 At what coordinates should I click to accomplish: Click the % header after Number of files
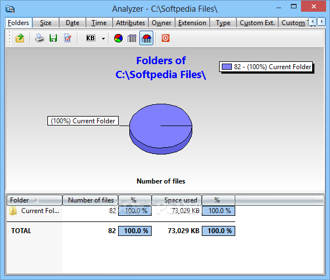click(x=135, y=200)
